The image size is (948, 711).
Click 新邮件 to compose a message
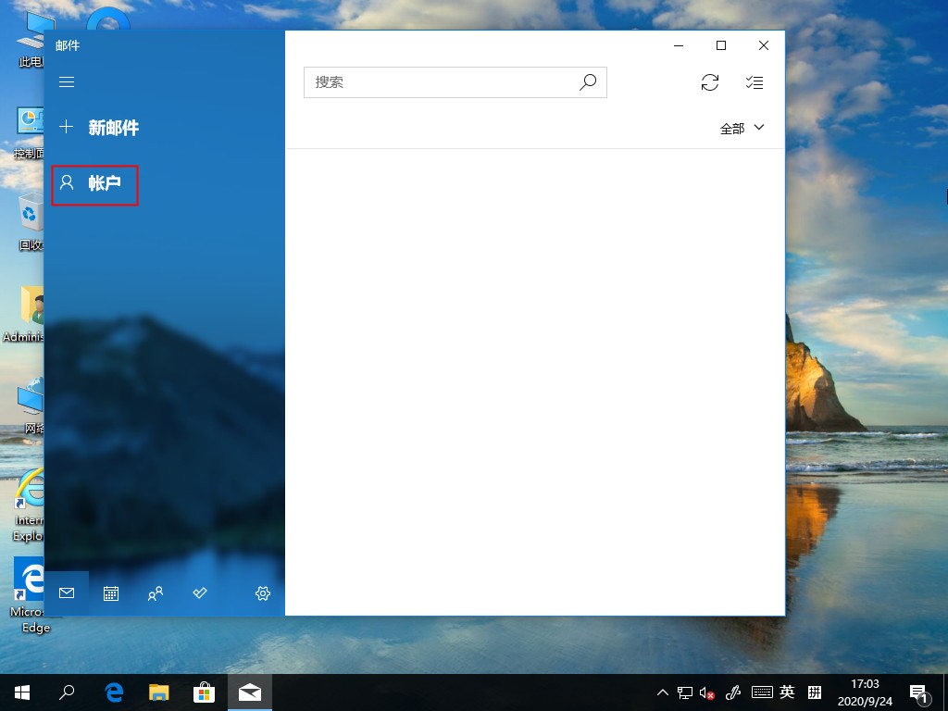coord(111,127)
